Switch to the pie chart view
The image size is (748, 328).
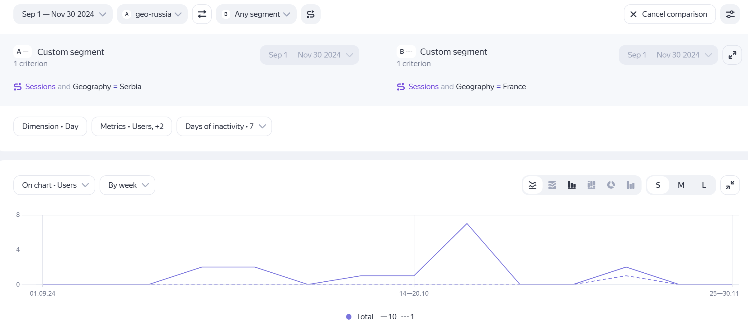tap(611, 185)
